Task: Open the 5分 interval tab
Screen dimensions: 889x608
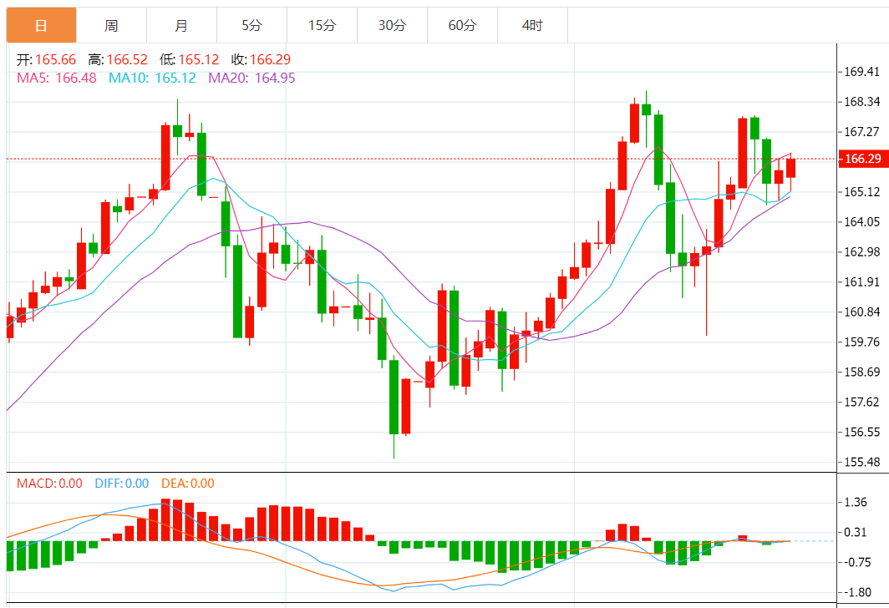Action: [x=252, y=26]
